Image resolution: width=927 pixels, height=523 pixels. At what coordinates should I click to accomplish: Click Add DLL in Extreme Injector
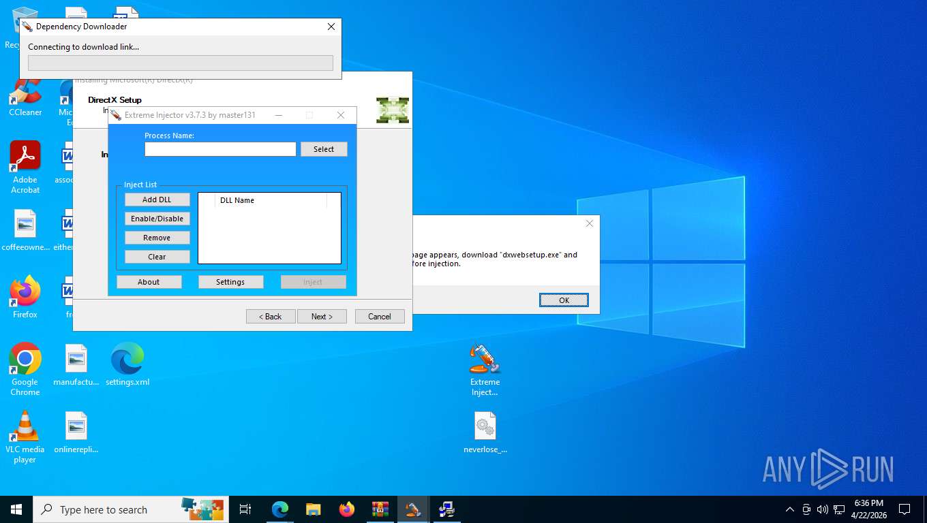[x=157, y=200]
